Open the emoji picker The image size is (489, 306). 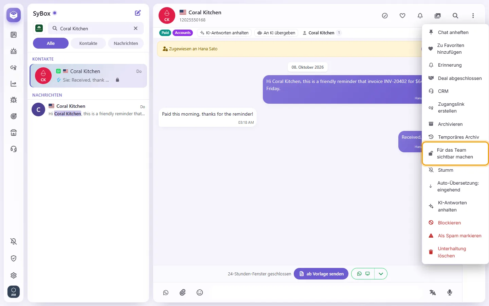[x=200, y=292]
